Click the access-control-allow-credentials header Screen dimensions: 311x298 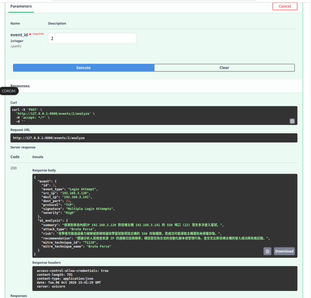[x=73, y=271]
